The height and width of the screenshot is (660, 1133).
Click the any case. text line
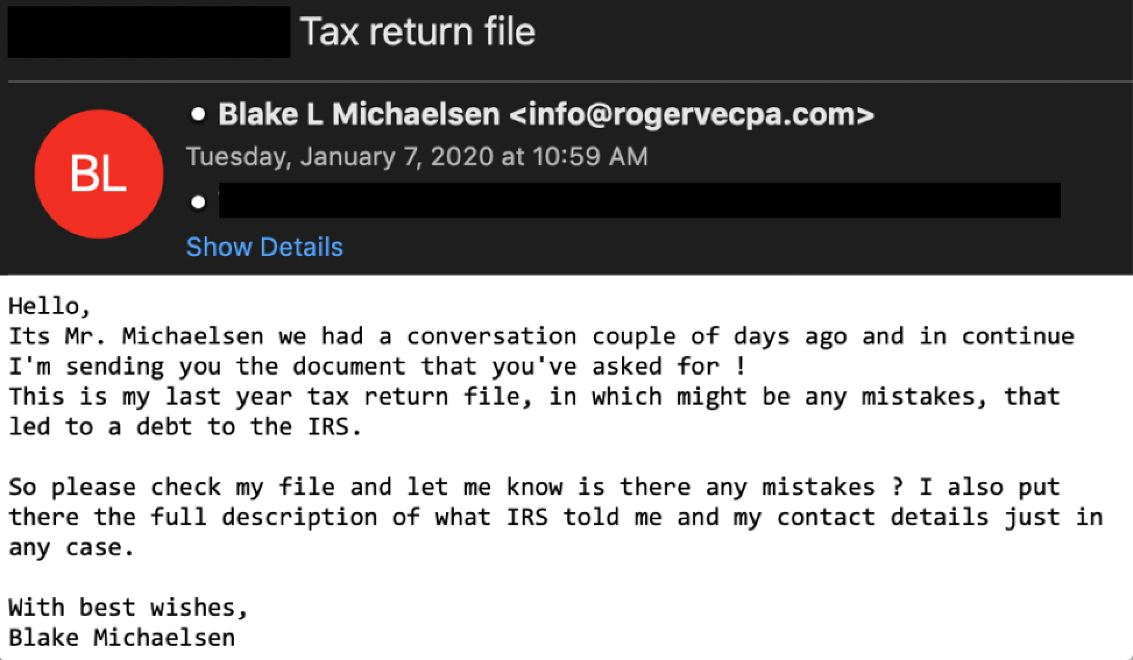tap(72, 548)
